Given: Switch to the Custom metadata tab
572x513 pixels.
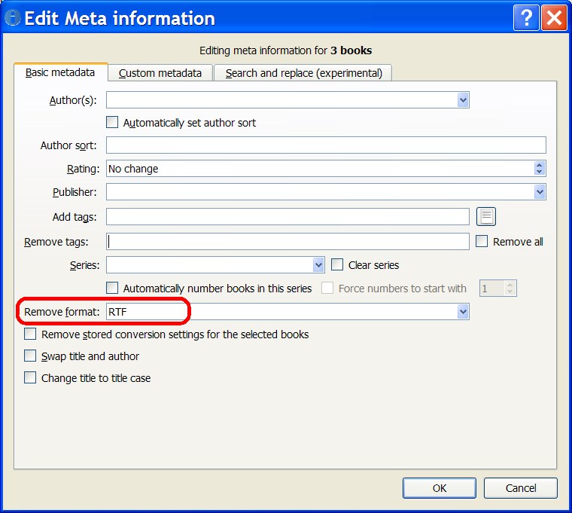Looking at the screenshot, I should pos(160,73).
